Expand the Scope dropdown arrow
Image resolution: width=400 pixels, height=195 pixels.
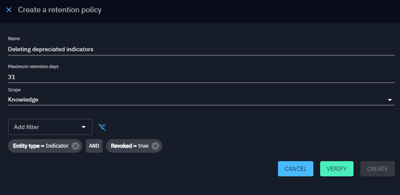pos(389,100)
